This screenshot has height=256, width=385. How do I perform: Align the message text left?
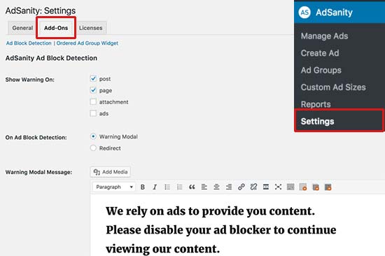pyautogui.click(x=204, y=187)
